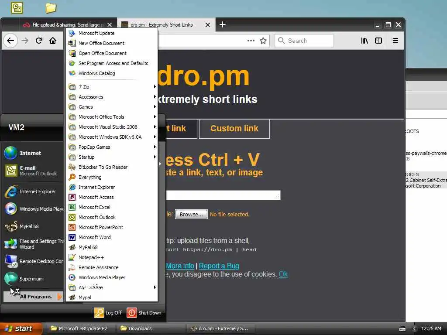This screenshot has width=447, height=335.
Task: Launch Microsoft Access
Action: click(112, 197)
